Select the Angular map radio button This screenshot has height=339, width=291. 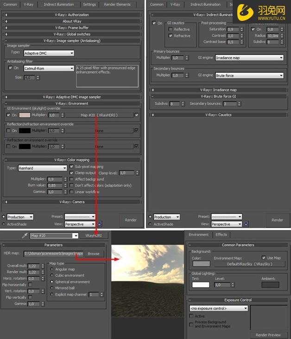click(x=51, y=269)
